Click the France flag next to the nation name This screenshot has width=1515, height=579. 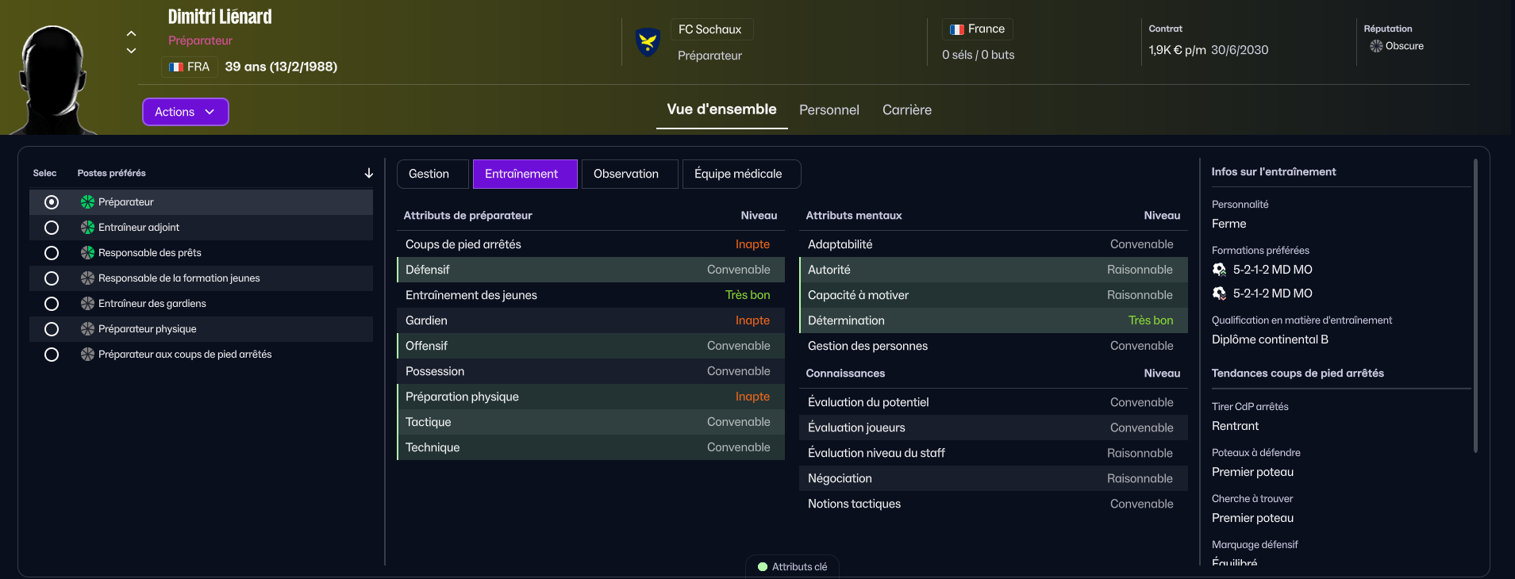click(x=957, y=29)
